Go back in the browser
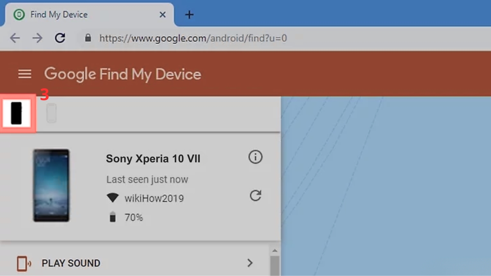491x276 pixels. tap(15, 38)
